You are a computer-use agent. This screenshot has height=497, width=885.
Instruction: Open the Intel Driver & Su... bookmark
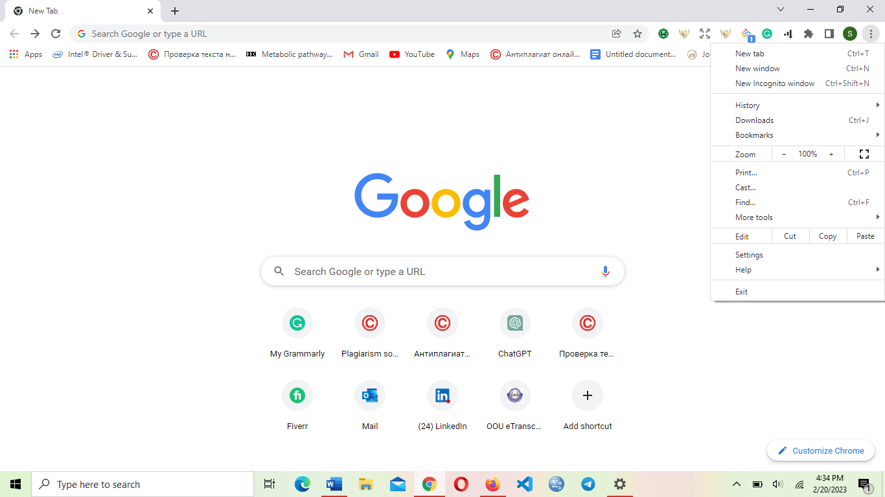click(95, 54)
